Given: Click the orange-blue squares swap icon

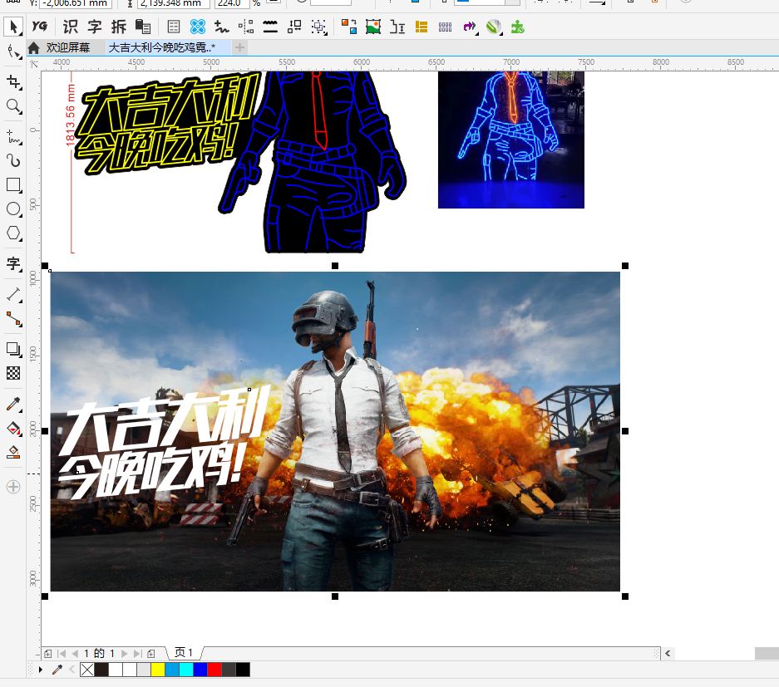Looking at the screenshot, I should tap(348, 27).
